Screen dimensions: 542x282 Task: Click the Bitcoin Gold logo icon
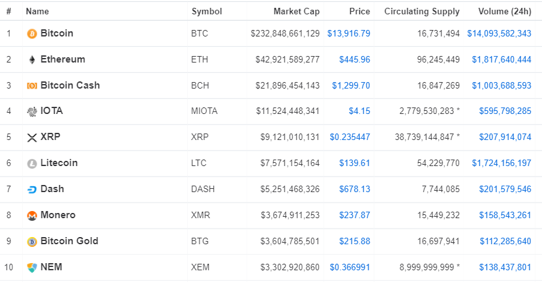[32, 242]
